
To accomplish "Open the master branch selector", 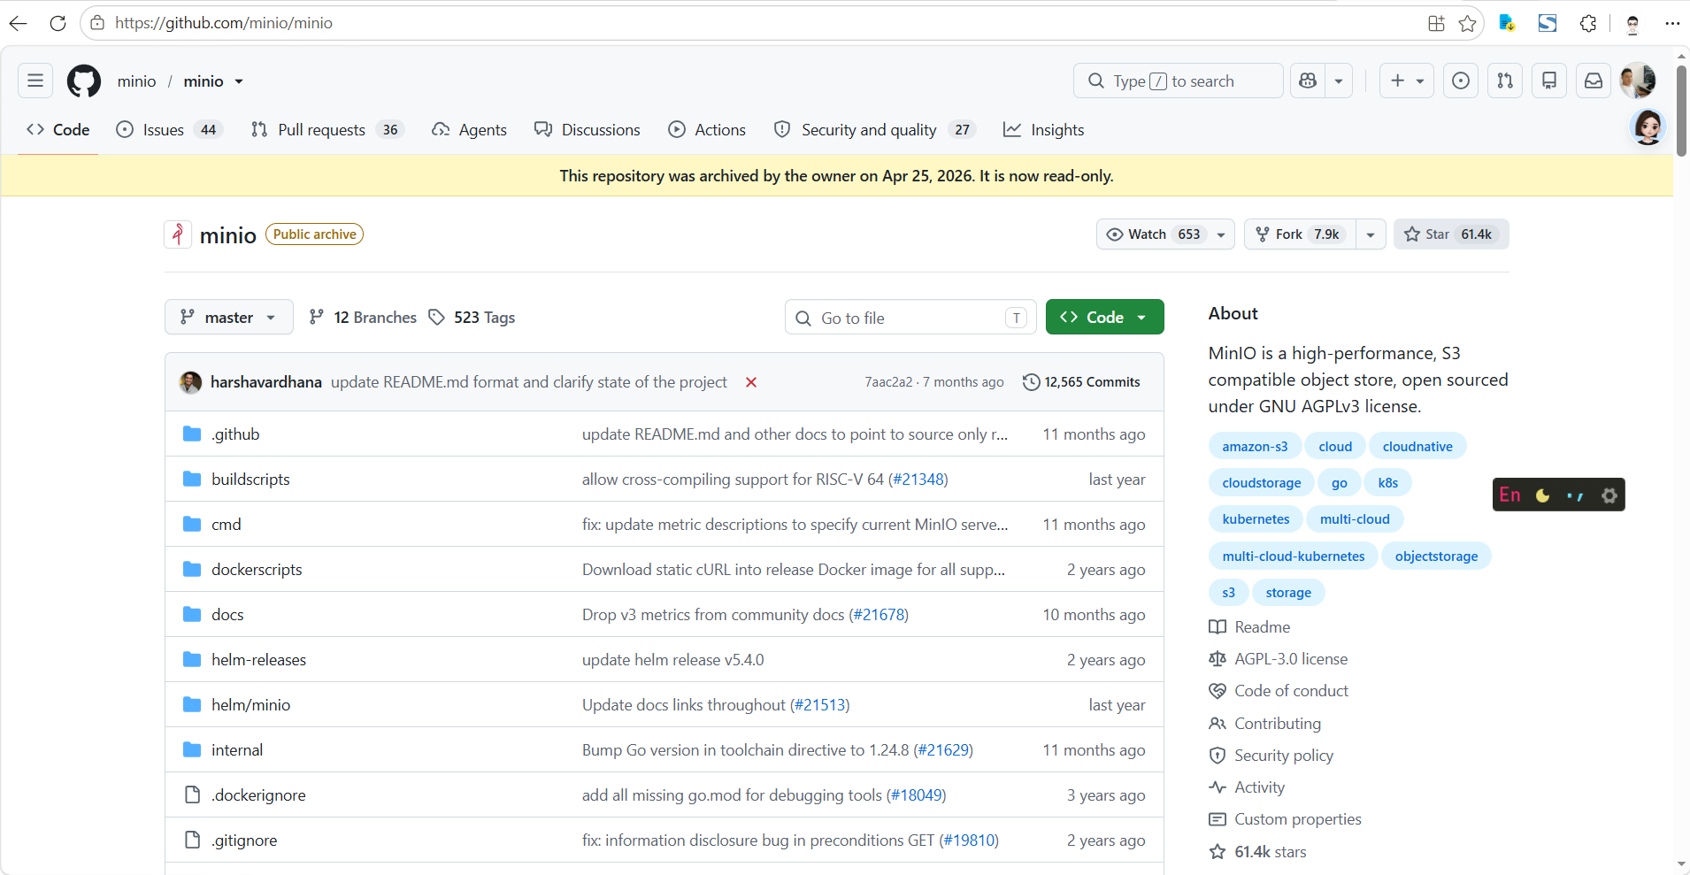I will (x=228, y=317).
